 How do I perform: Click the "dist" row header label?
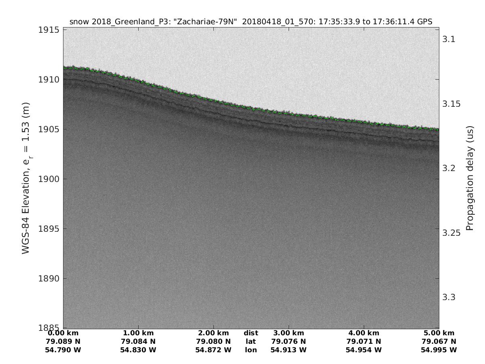tap(251, 333)
